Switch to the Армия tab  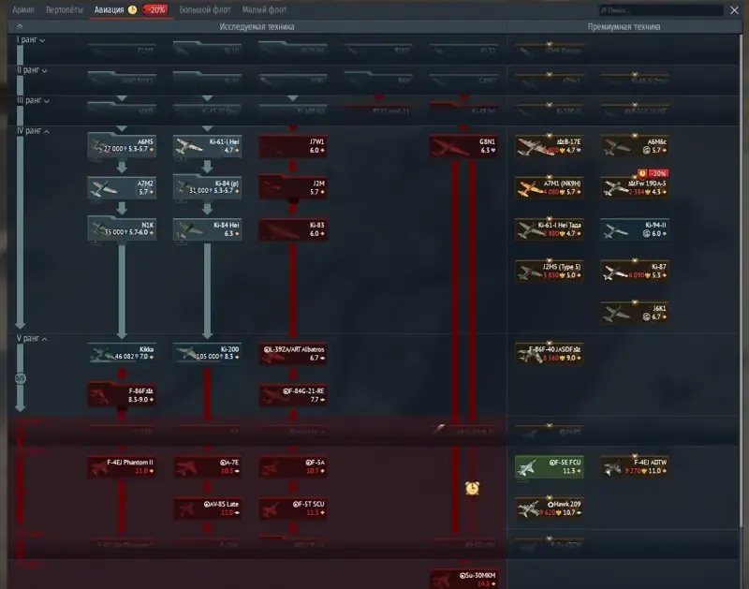pyautogui.click(x=22, y=9)
